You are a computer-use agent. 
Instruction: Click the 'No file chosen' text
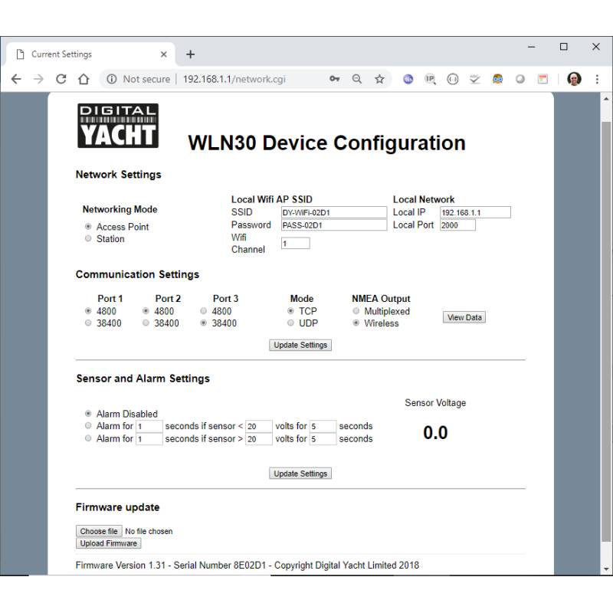149,531
